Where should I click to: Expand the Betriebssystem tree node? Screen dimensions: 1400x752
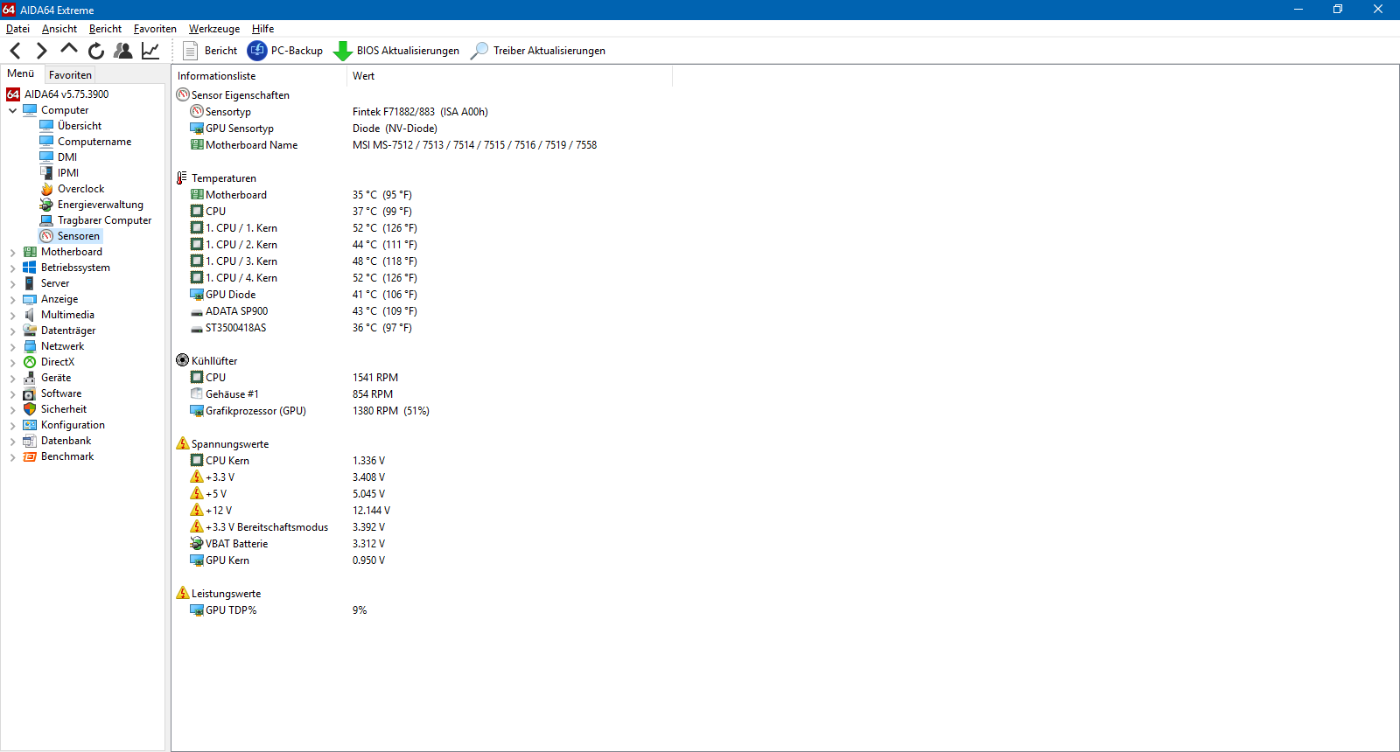[x=12, y=268]
